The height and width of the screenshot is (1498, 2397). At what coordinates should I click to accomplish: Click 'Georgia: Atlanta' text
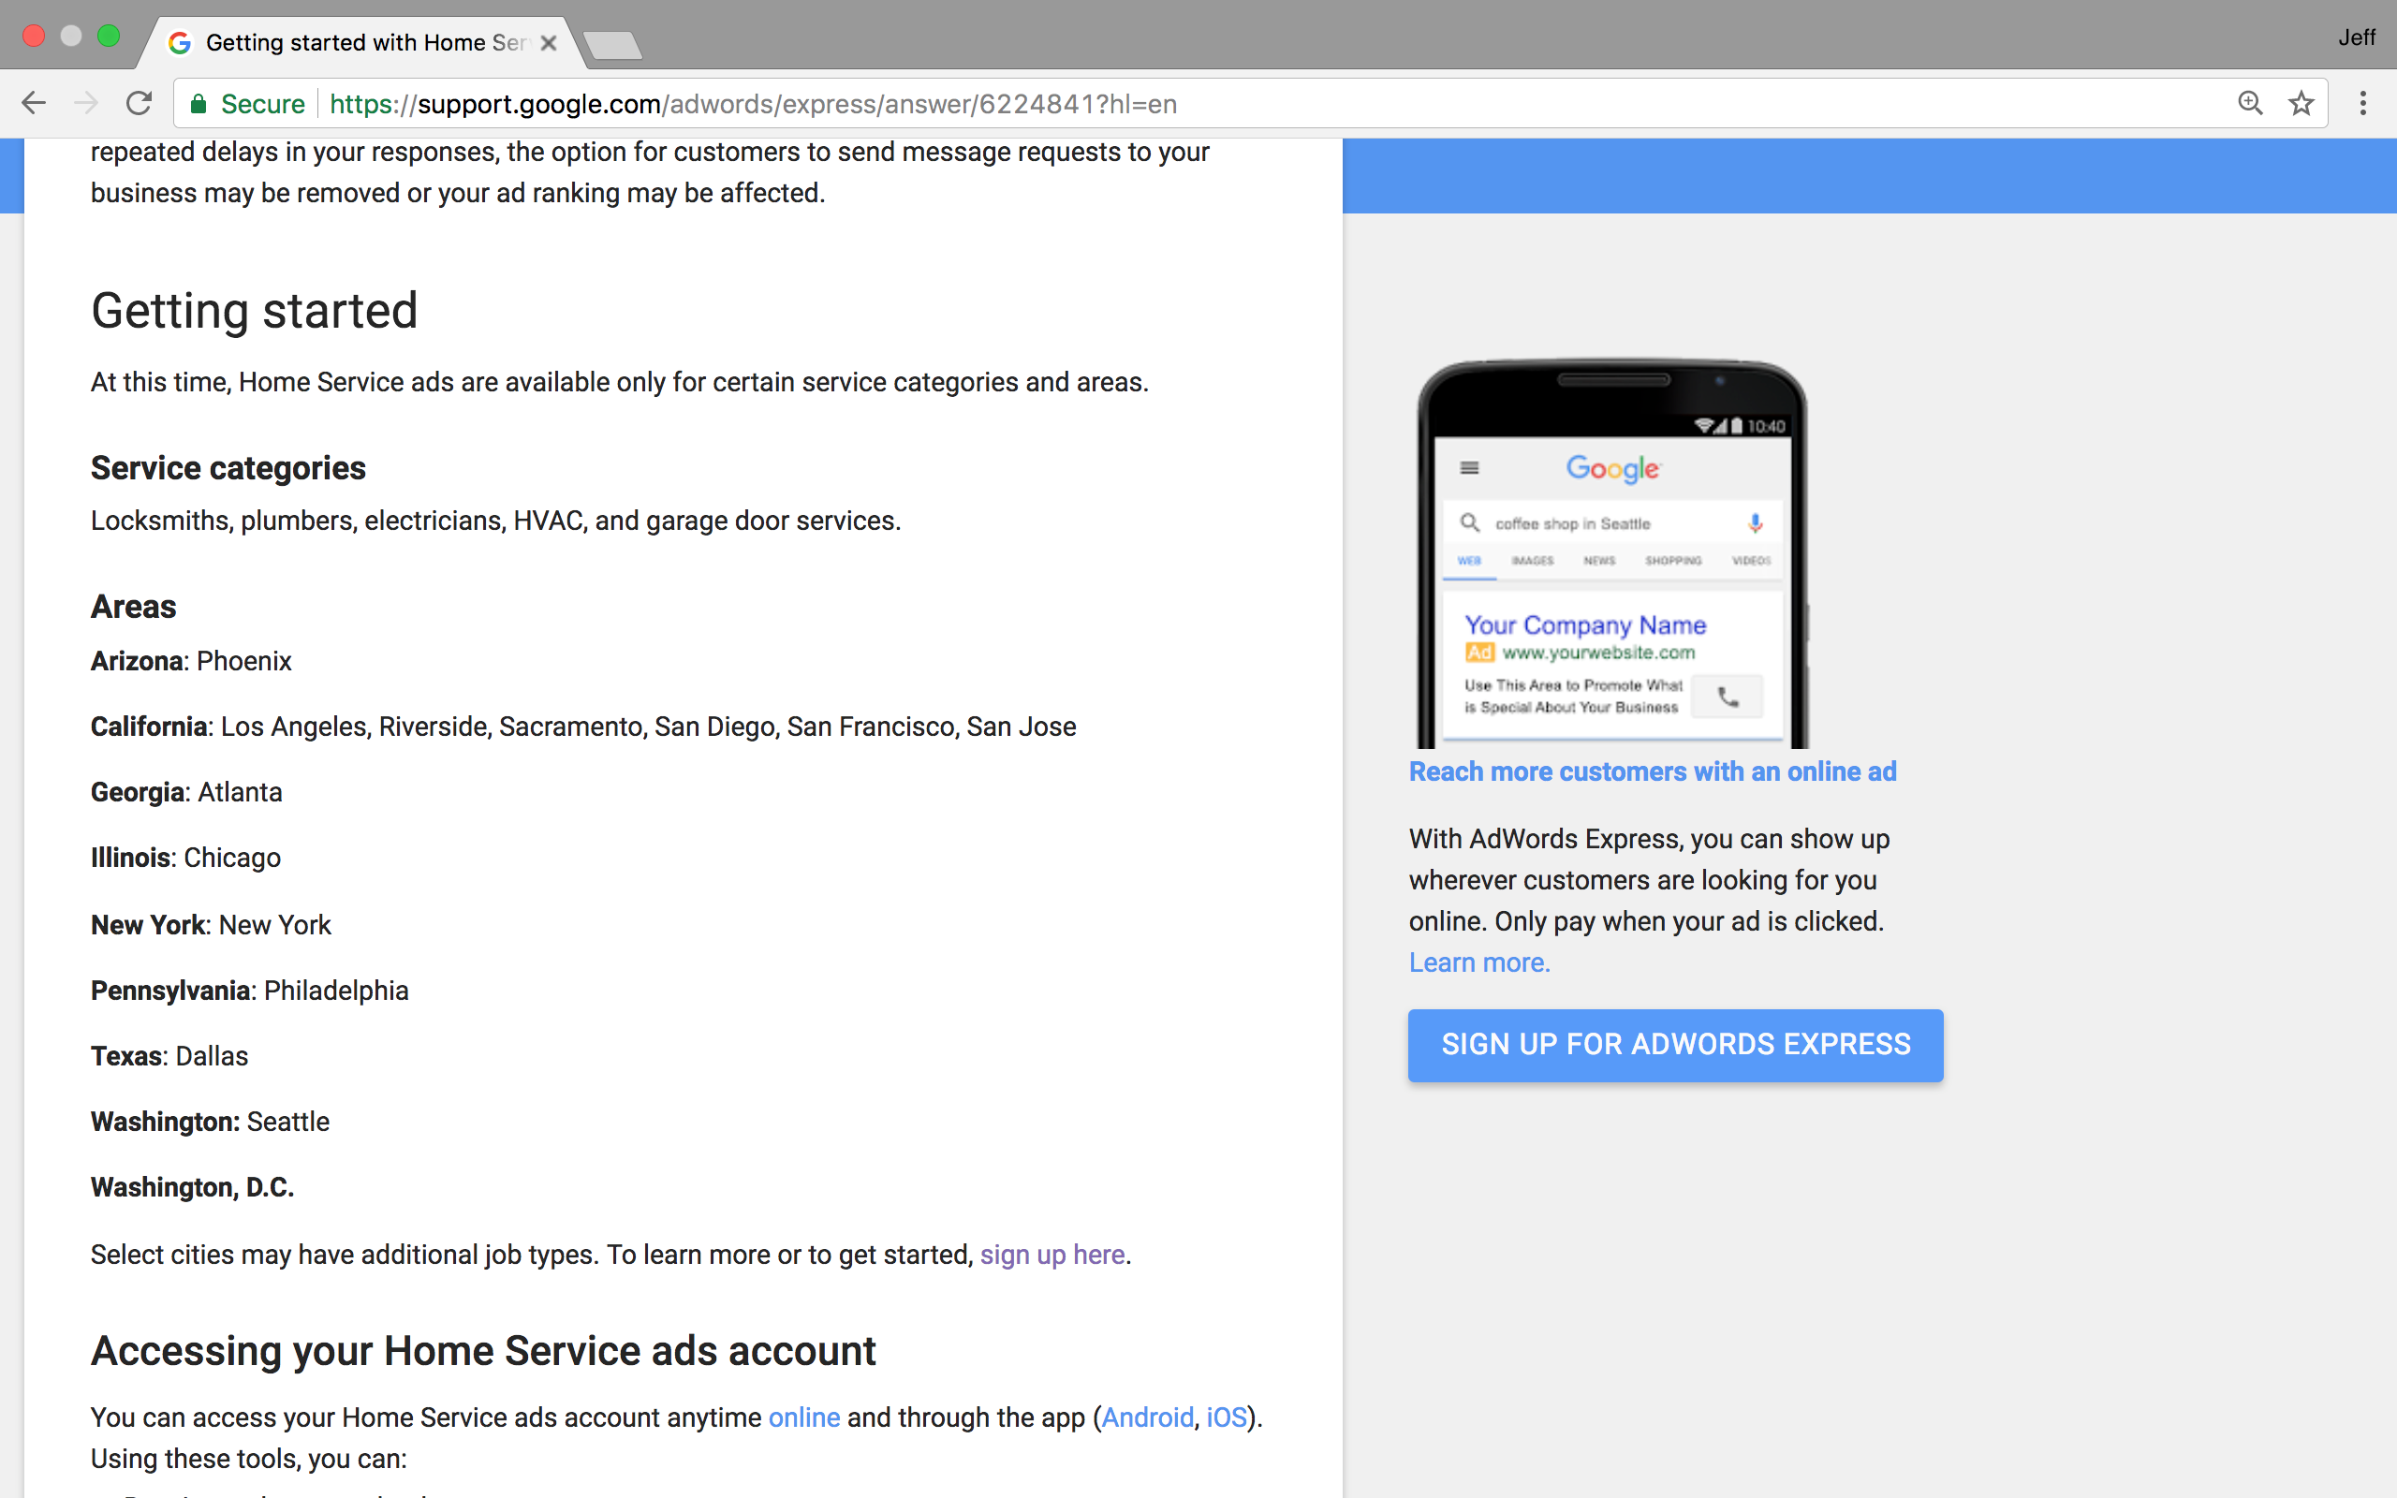coord(186,792)
